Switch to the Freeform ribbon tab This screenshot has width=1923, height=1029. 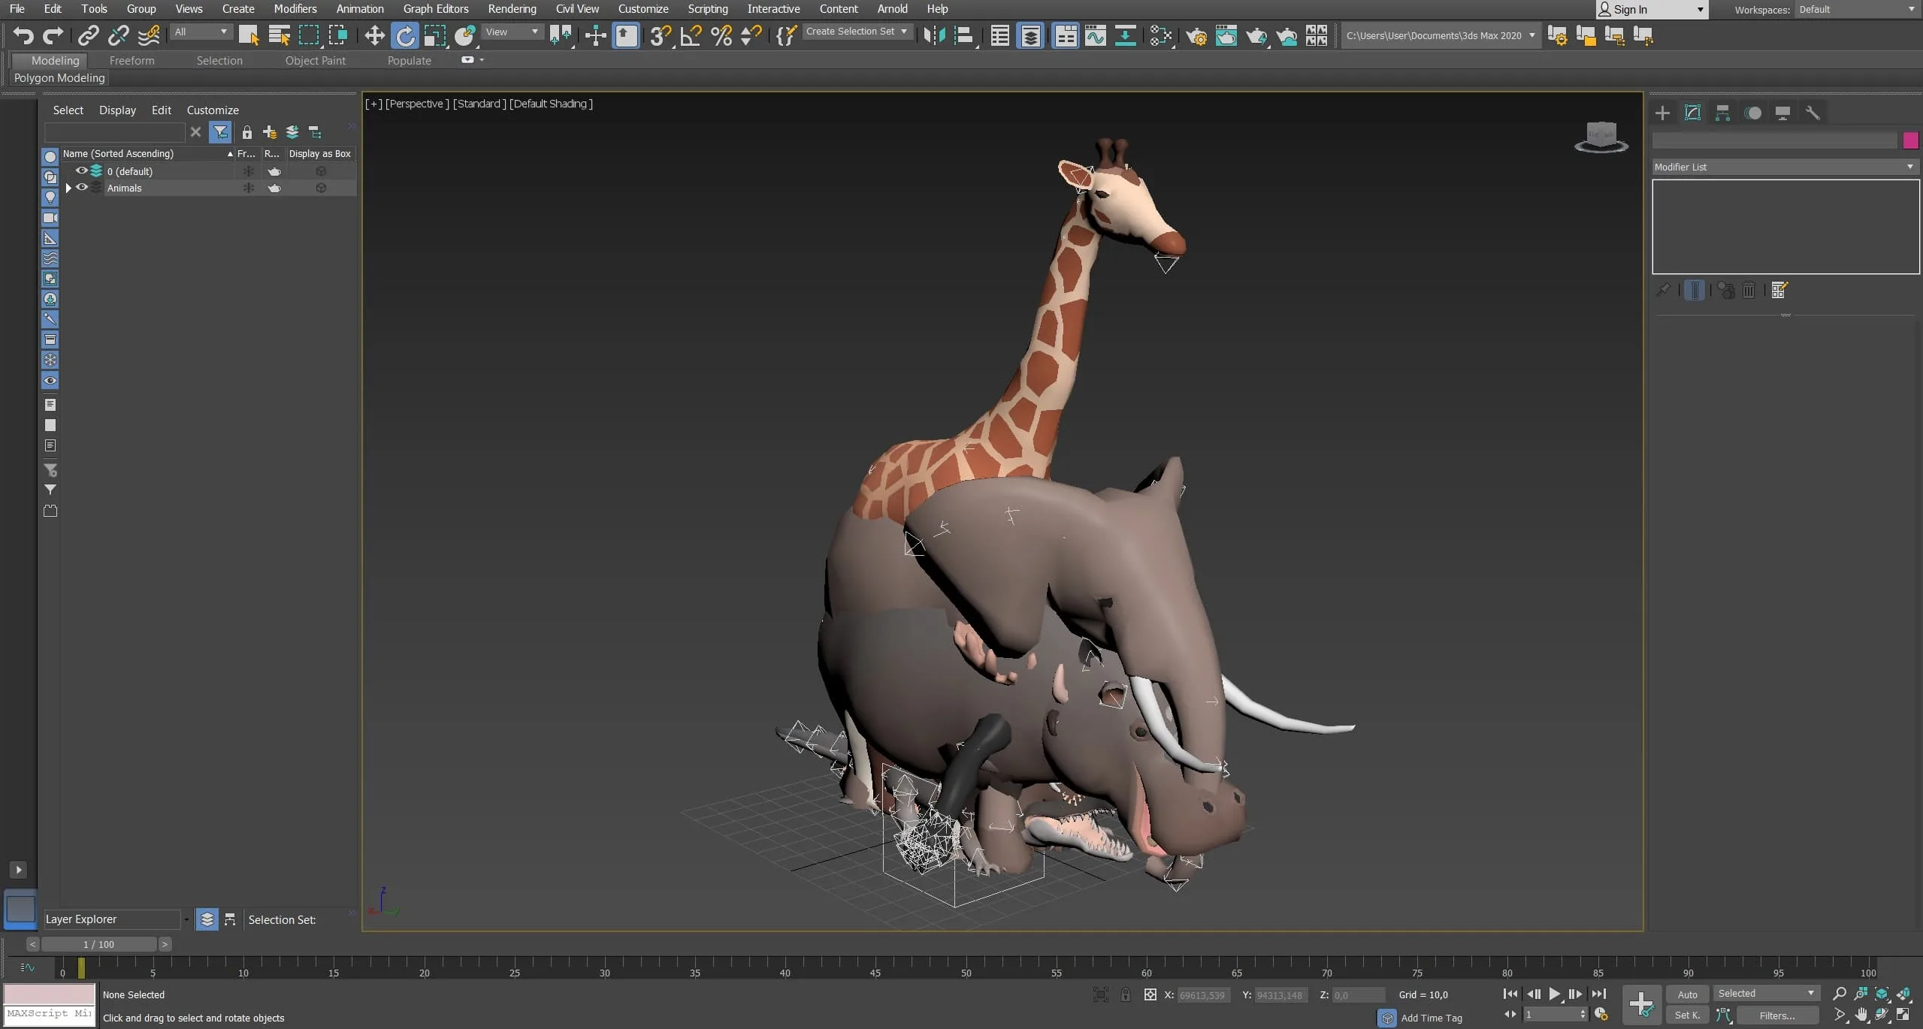(x=132, y=60)
